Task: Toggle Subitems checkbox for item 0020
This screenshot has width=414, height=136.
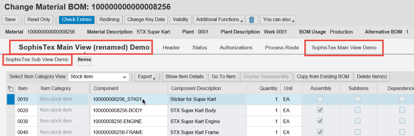Action: 357,110
